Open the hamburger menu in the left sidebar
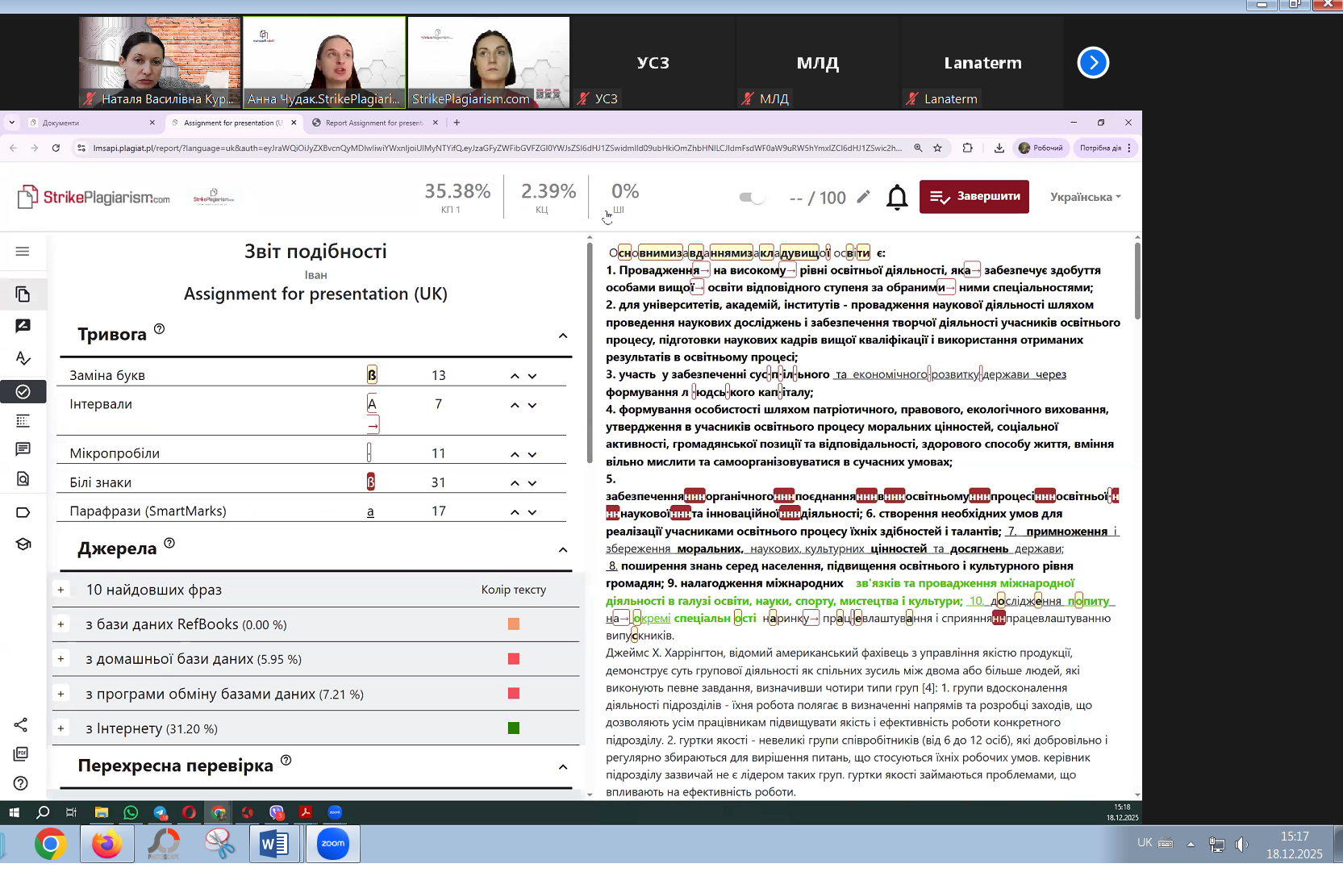The height and width of the screenshot is (872, 1343). point(23,252)
